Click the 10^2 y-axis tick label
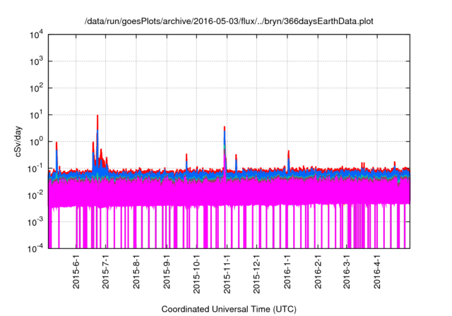The height and width of the screenshot is (316, 452). click(36, 88)
